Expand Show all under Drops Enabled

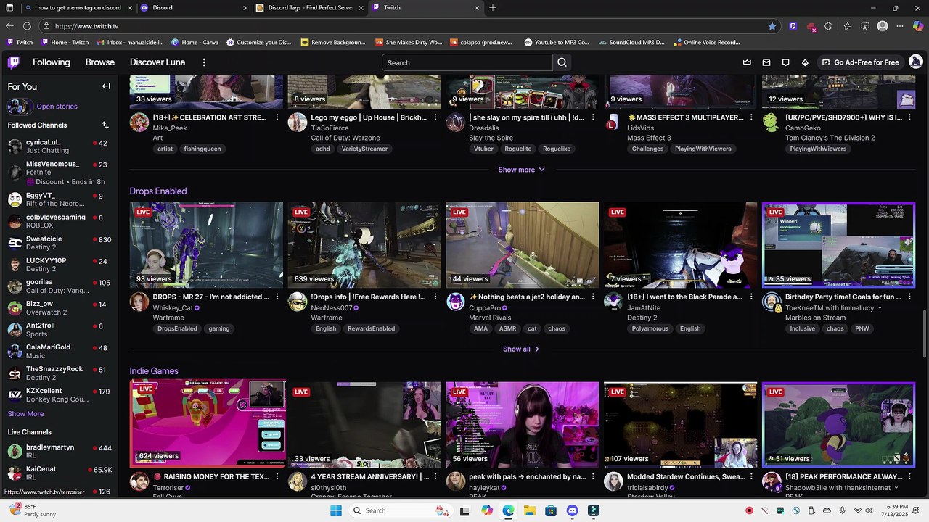(521, 349)
